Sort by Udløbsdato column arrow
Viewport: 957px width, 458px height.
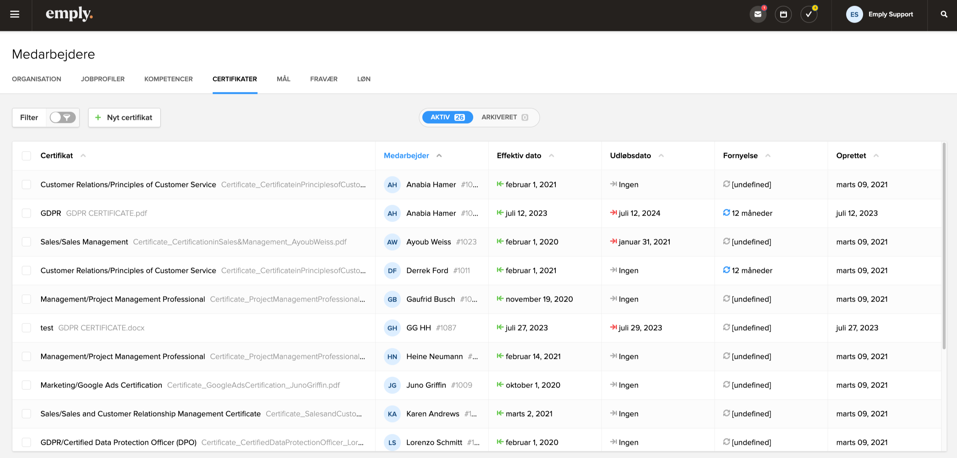(661, 156)
